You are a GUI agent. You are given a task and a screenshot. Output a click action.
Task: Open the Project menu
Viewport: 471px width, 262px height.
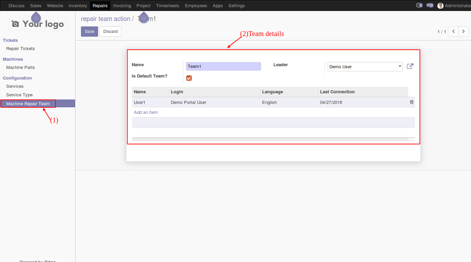coord(143,5)
